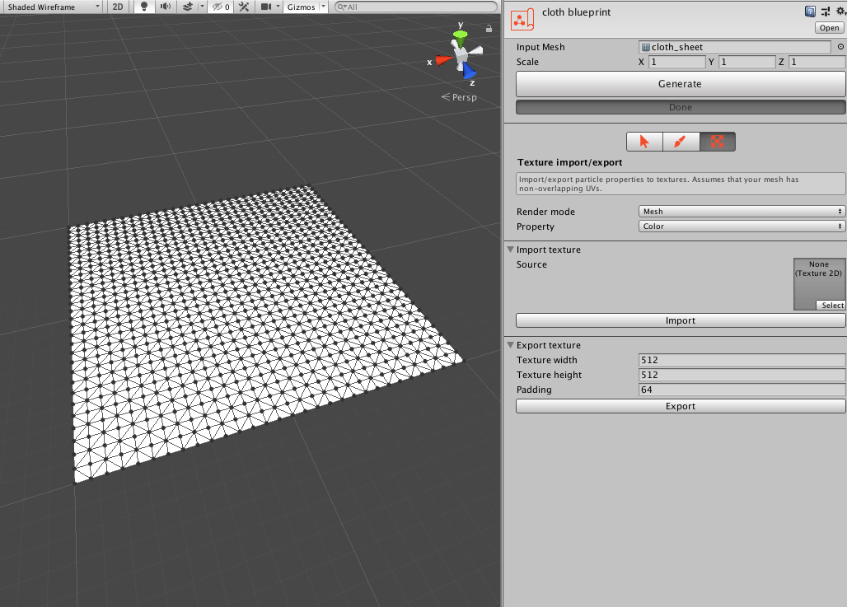The width and height of the screenshot is (847, 607).
Task: Select the particle selection arrow tool
Action: (x=644, y=142)
